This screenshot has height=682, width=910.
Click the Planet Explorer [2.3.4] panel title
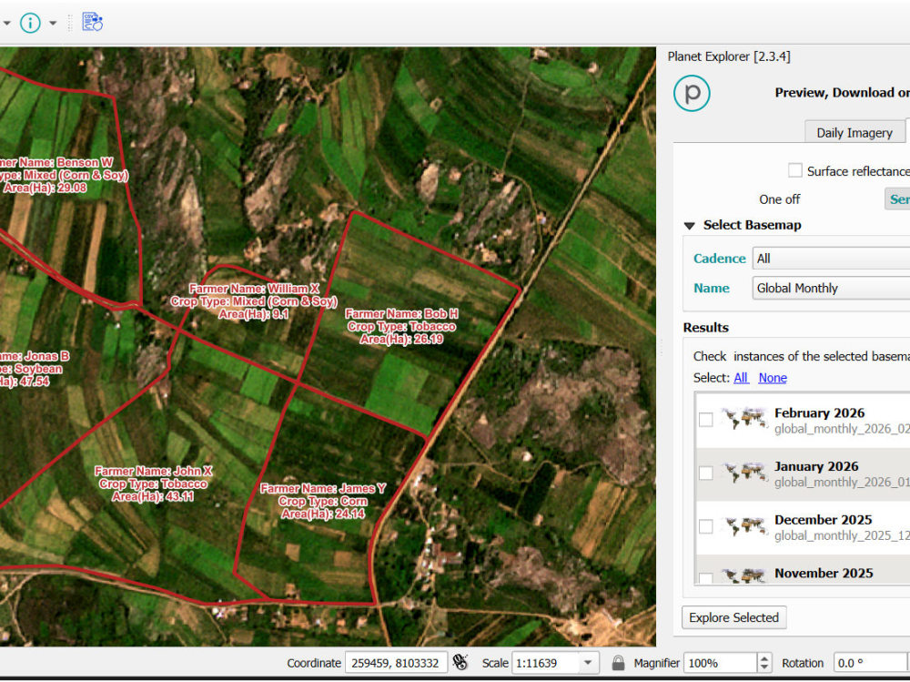(x=729, y=56)
